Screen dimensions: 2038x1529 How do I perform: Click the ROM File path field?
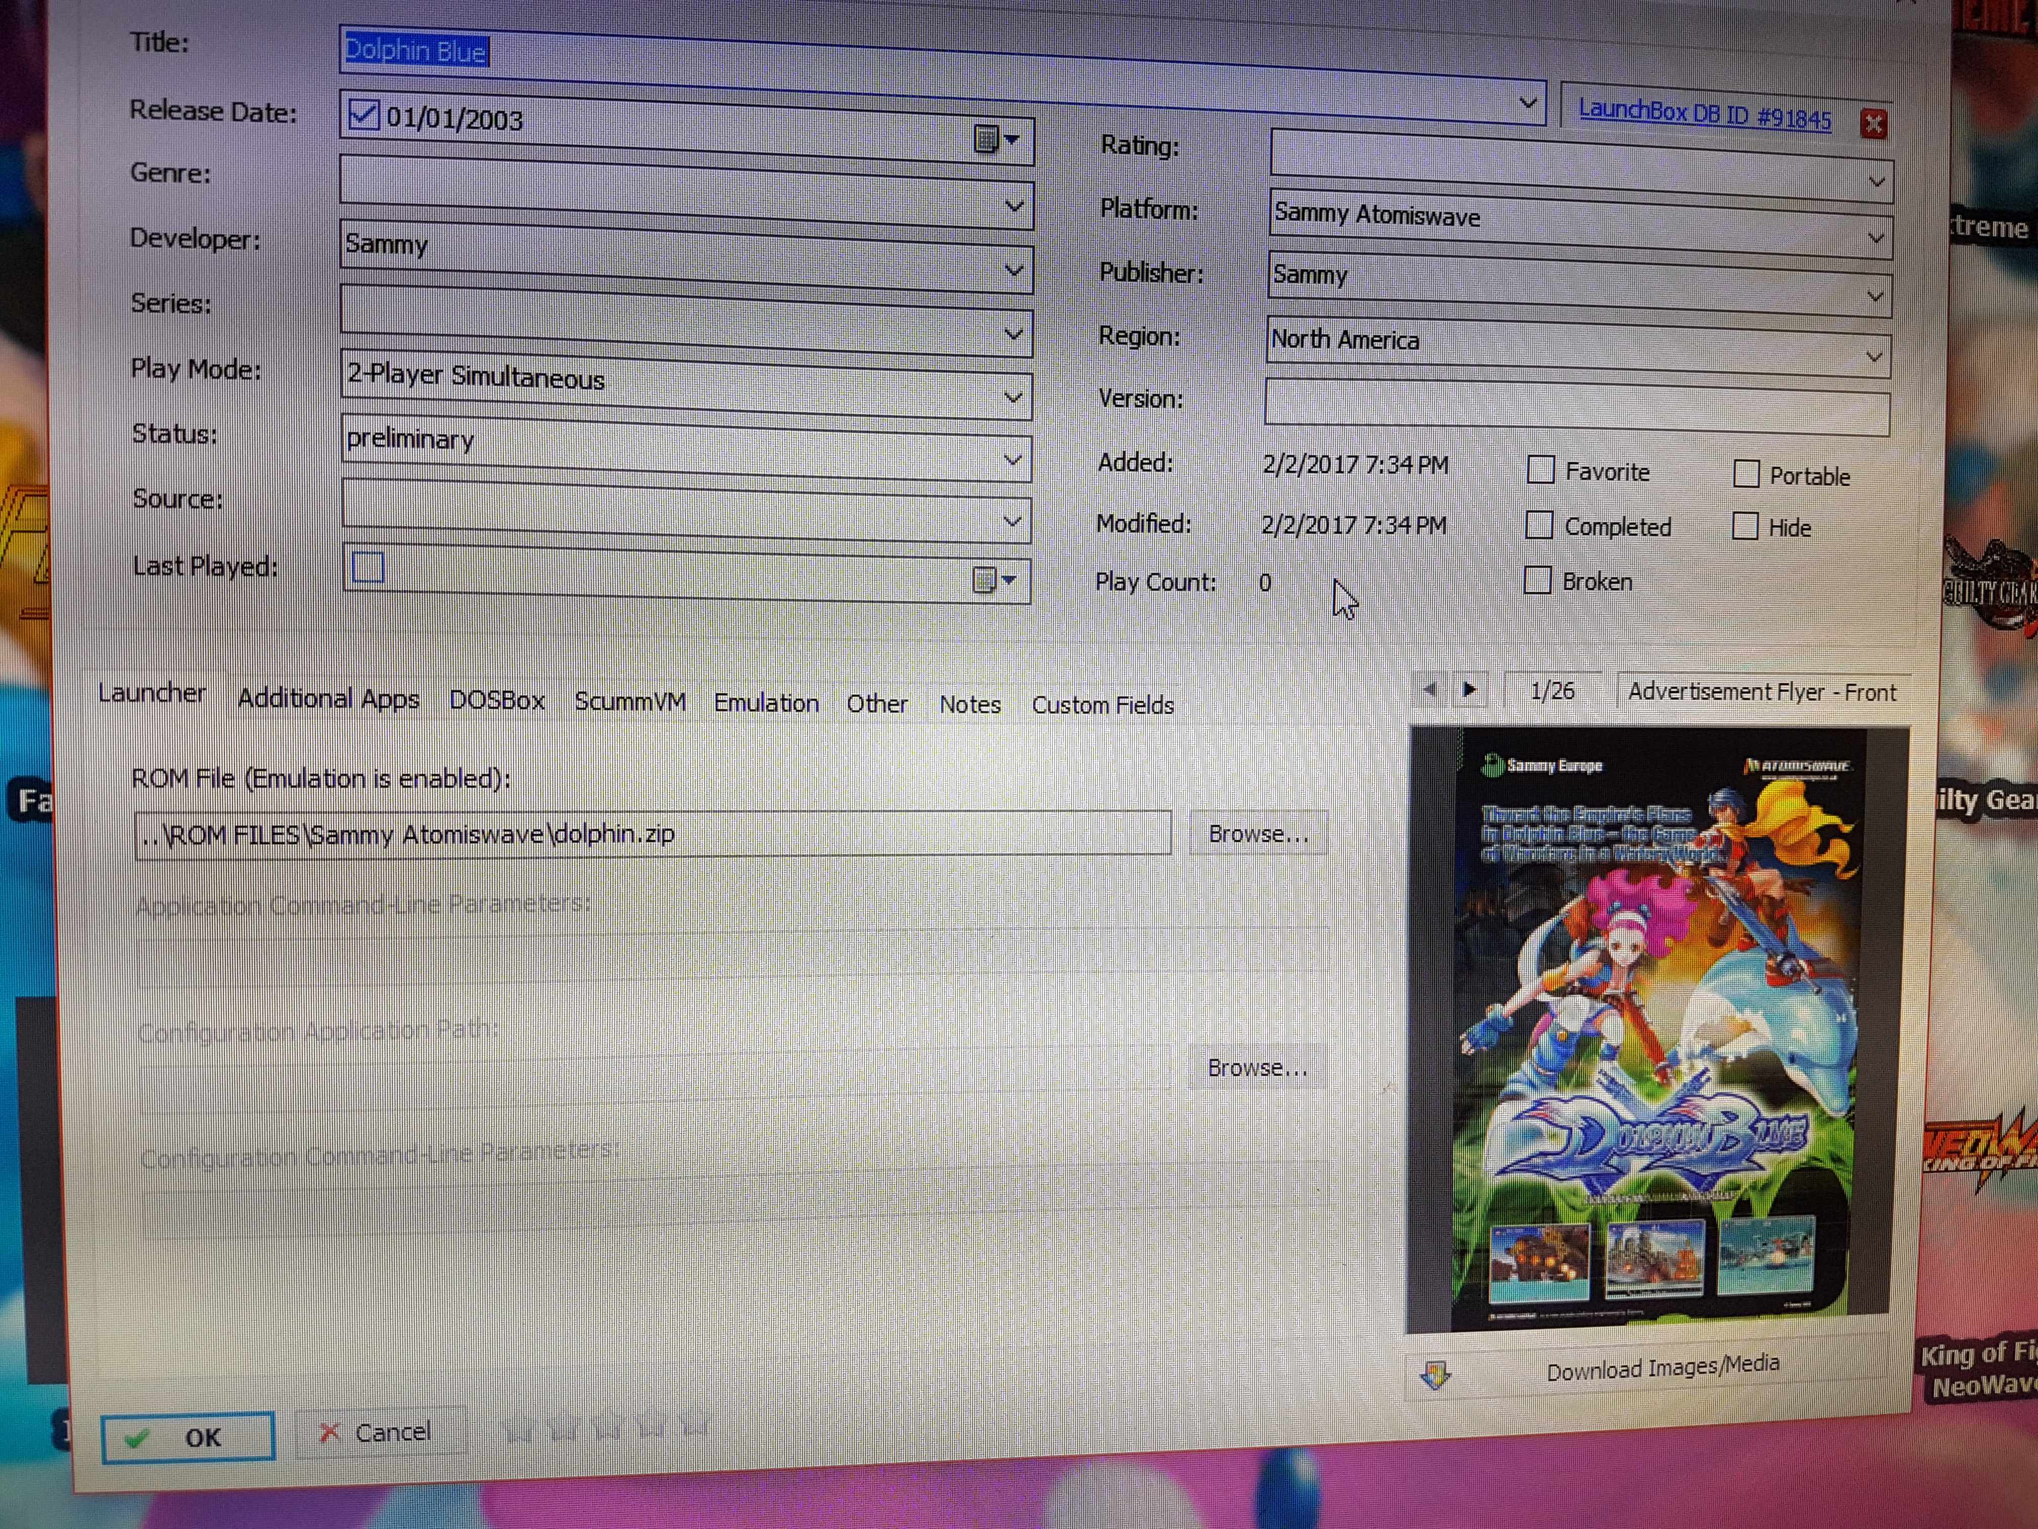(653, 834)
